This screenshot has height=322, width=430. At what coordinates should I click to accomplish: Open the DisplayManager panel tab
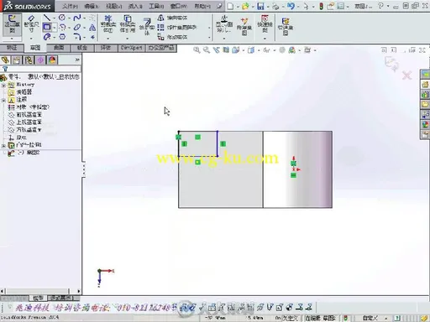(52, 60)
